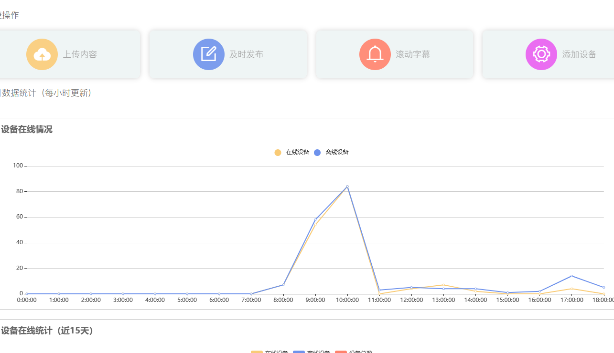Image resolution: width=614 pixels, height=353 pixels.
Task: Click the 0:00:00 axis label
Action: tap(27, 300)
